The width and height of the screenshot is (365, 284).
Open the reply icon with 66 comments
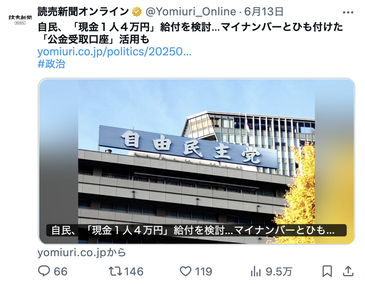point(44,271)
